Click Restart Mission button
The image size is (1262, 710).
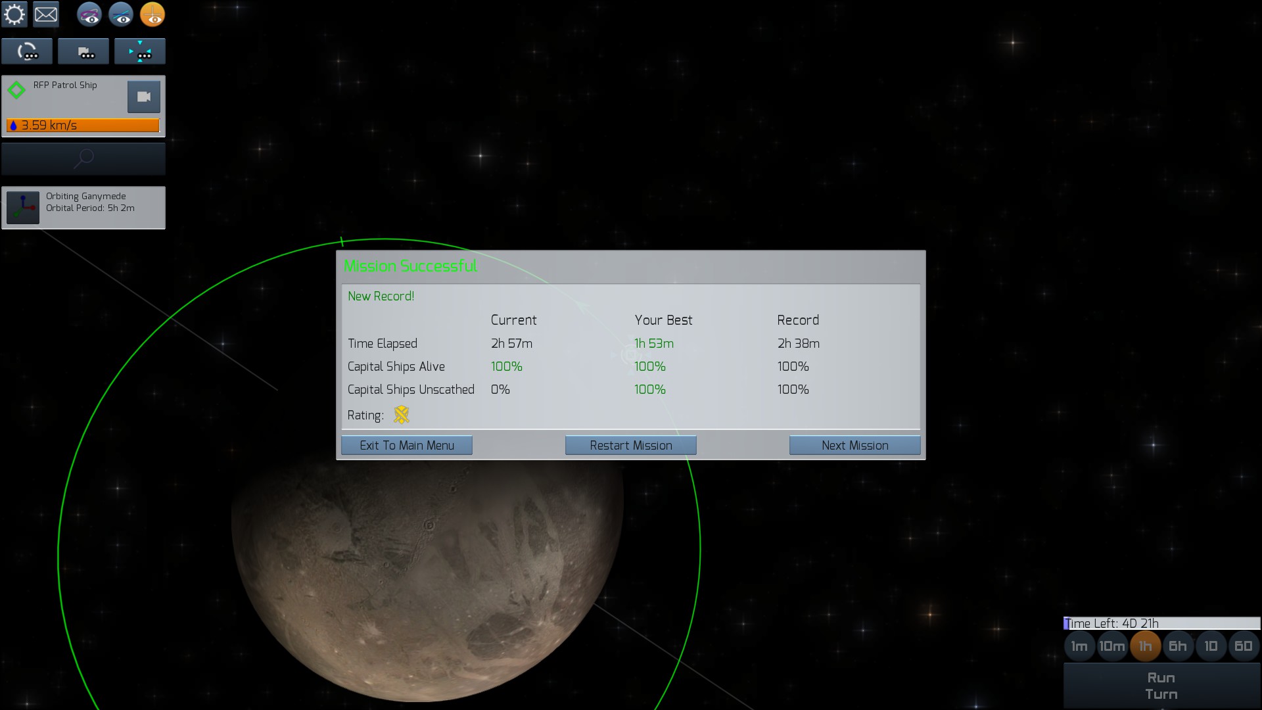(x=631, y=445)
